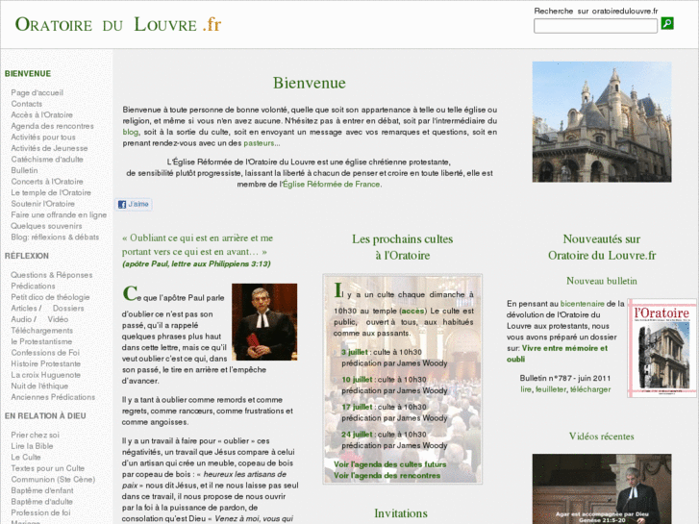Open Prier chez soi

pyautogui.click(x=36, y=436)
